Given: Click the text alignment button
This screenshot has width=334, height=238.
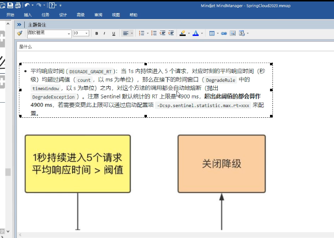Looking at the screenshot, I should (126, 33).
